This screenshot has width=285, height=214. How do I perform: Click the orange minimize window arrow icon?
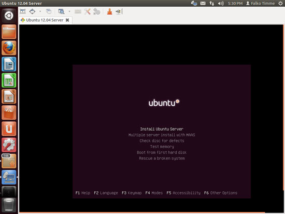[109, 11]
